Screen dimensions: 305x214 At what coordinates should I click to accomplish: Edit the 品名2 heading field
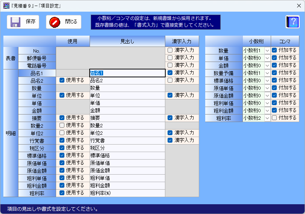[127, 80]
